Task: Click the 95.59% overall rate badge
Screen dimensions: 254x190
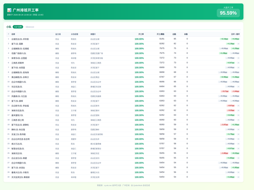Action: pyautogui.click(x=228, y=13)
